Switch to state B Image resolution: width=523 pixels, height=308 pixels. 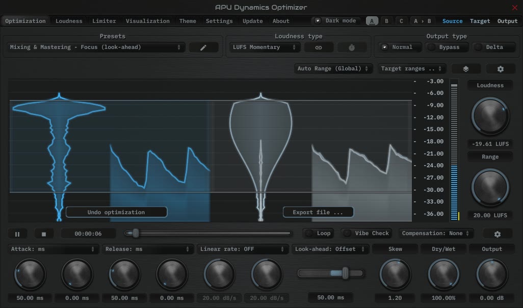pyautogui.click(x=386, y=21)
